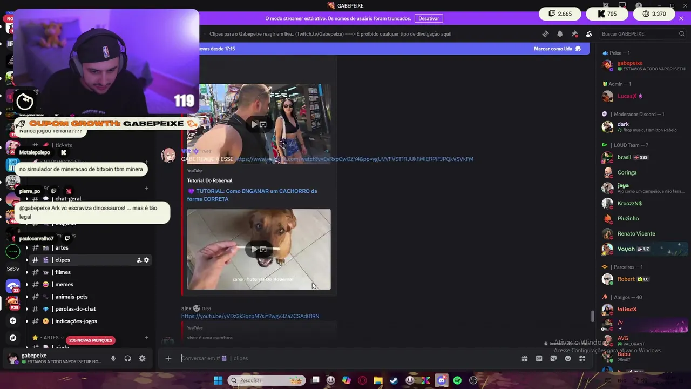This screenshot has height=389, width=691.
Task: Open OBS Studio from taskbar
Action: point(473,380)
